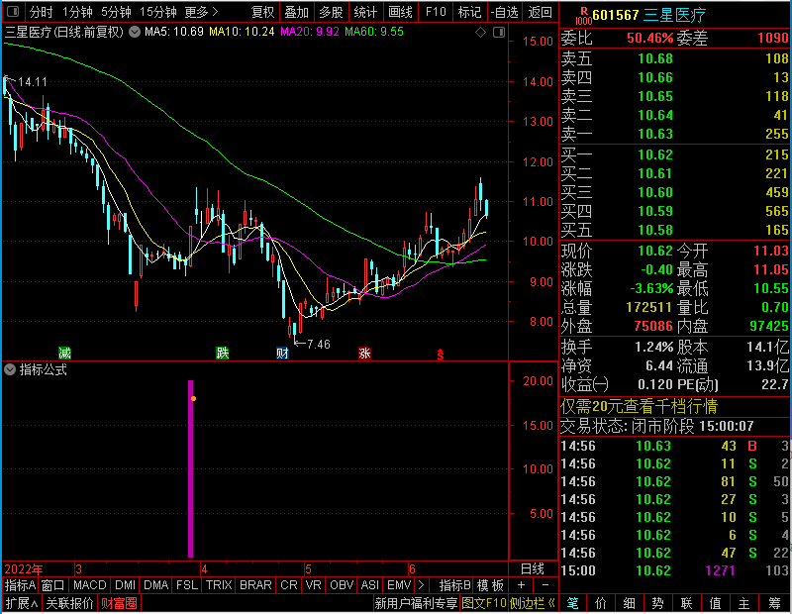The width and height of the screenshot is (792, 614).
Task: Expand more indicators with the > arrow
Action: [x=422, y=585]
